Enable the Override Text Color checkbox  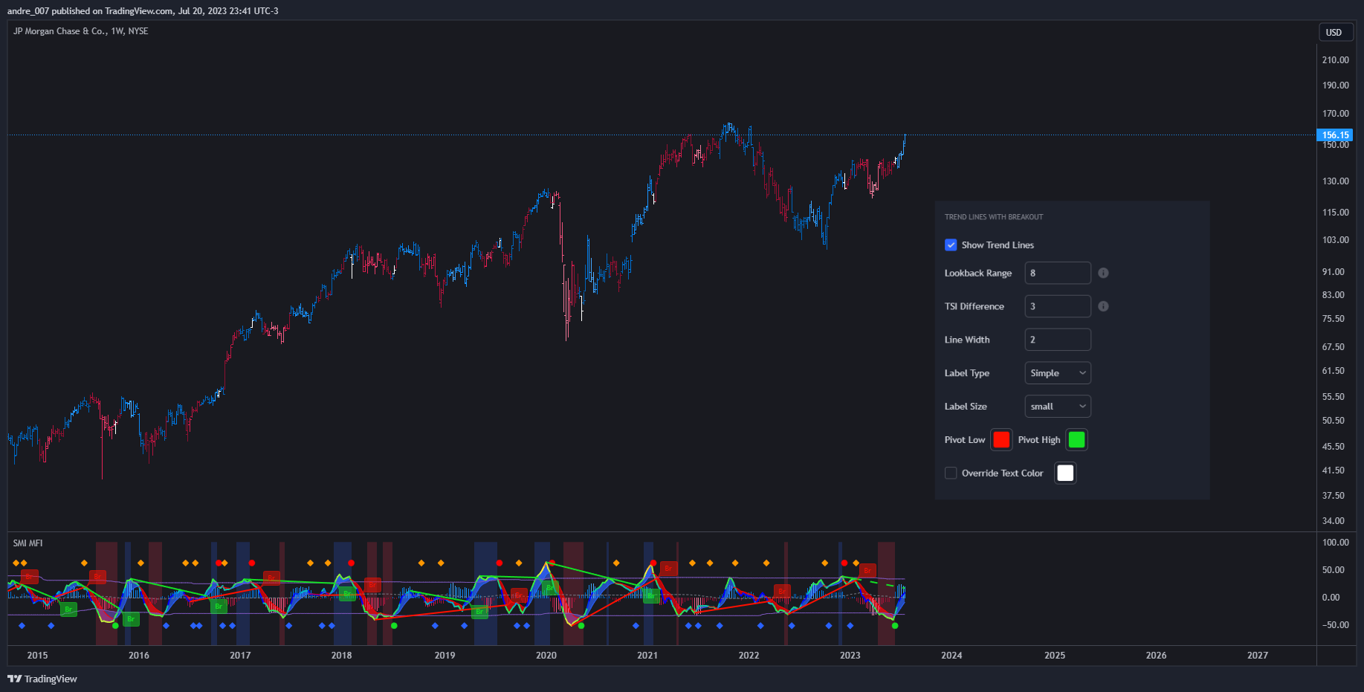tap(951, 473)
